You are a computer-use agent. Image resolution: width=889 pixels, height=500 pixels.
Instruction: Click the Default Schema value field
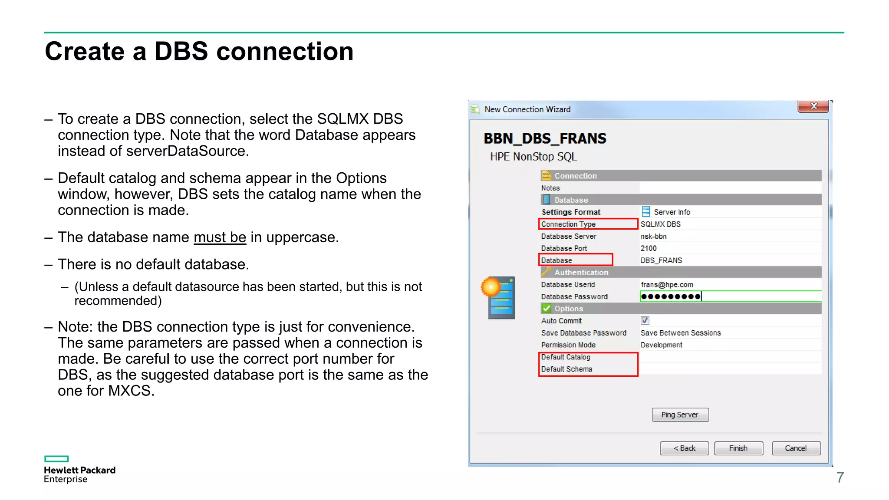click(x=731, y=369)
